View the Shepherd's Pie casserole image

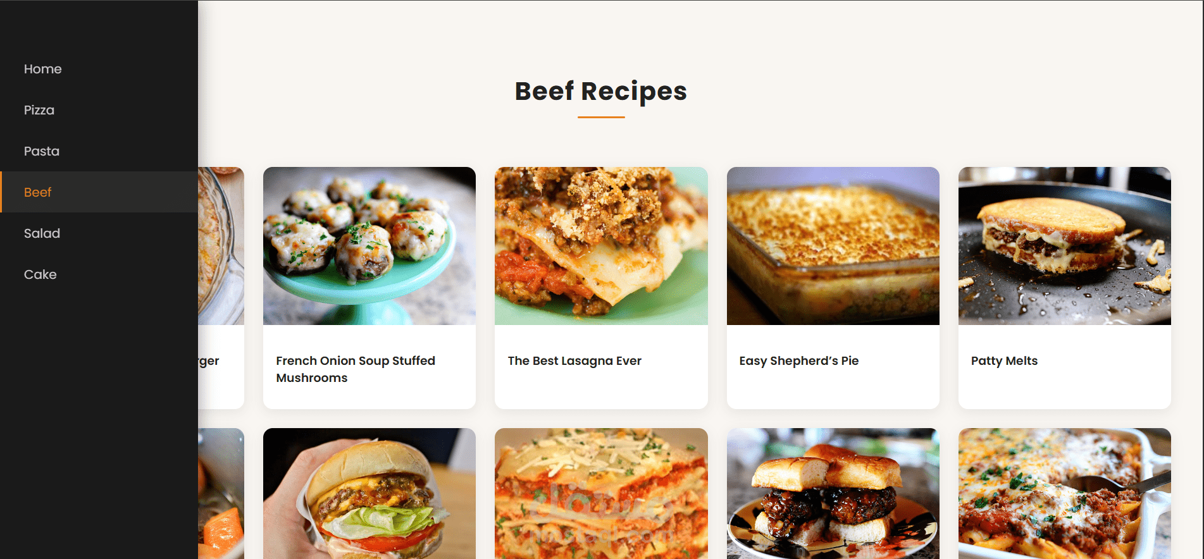pyautogui.click(x=833, y=246)
